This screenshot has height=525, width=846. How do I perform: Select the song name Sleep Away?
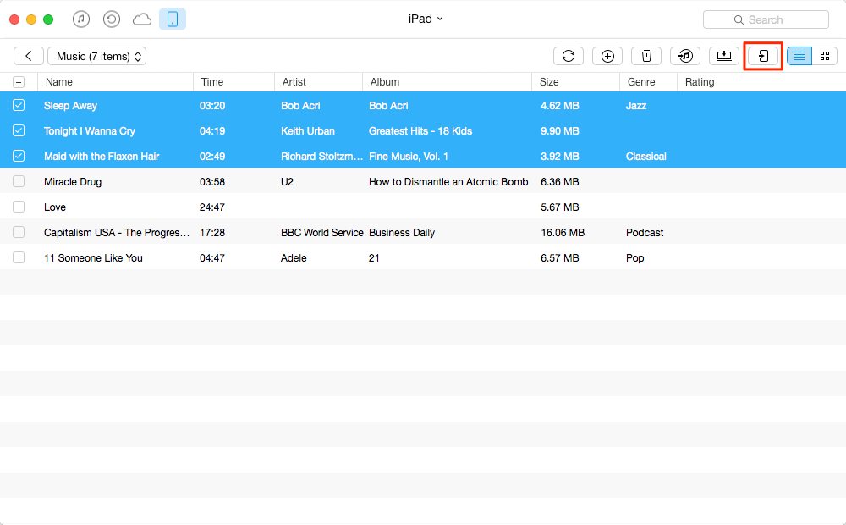pyautogui.click(x=71, y=106)
